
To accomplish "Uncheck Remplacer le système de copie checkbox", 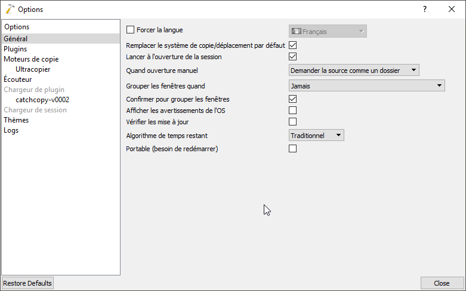I will 293,45.
